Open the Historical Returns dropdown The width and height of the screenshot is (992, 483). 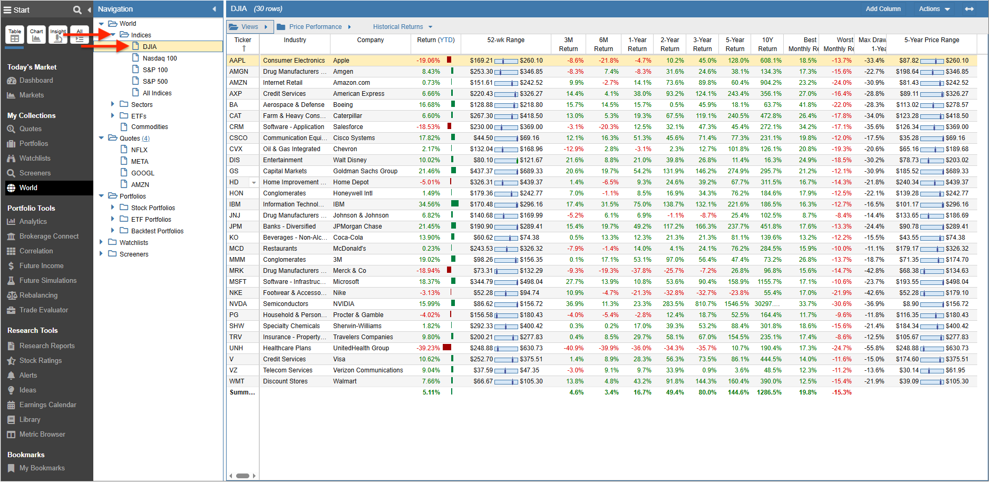pyautogui.click(x=403, y=27)
